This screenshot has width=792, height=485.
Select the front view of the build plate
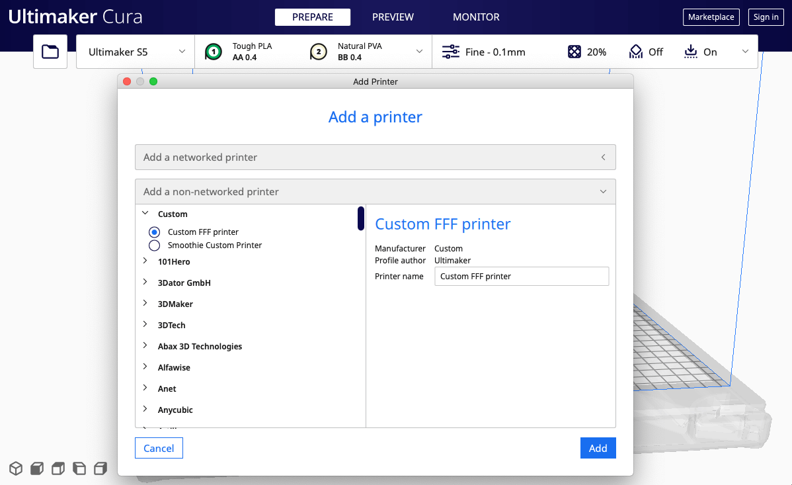[36, 468]
